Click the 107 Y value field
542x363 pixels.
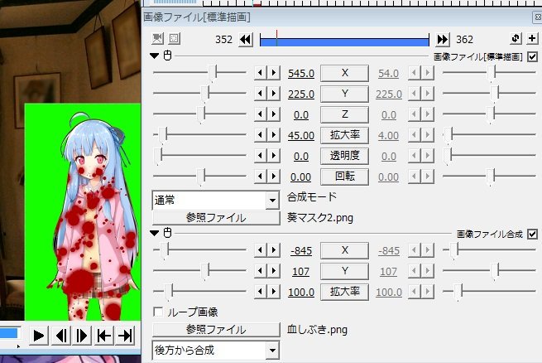(x=301, y=271)
